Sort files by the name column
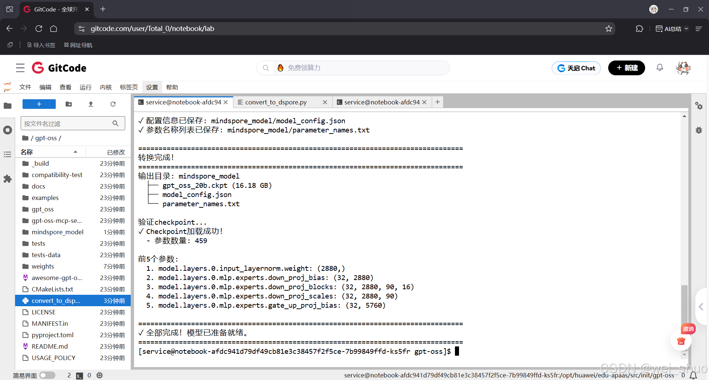This screenshot has width=709, height=380. (50, 152)
